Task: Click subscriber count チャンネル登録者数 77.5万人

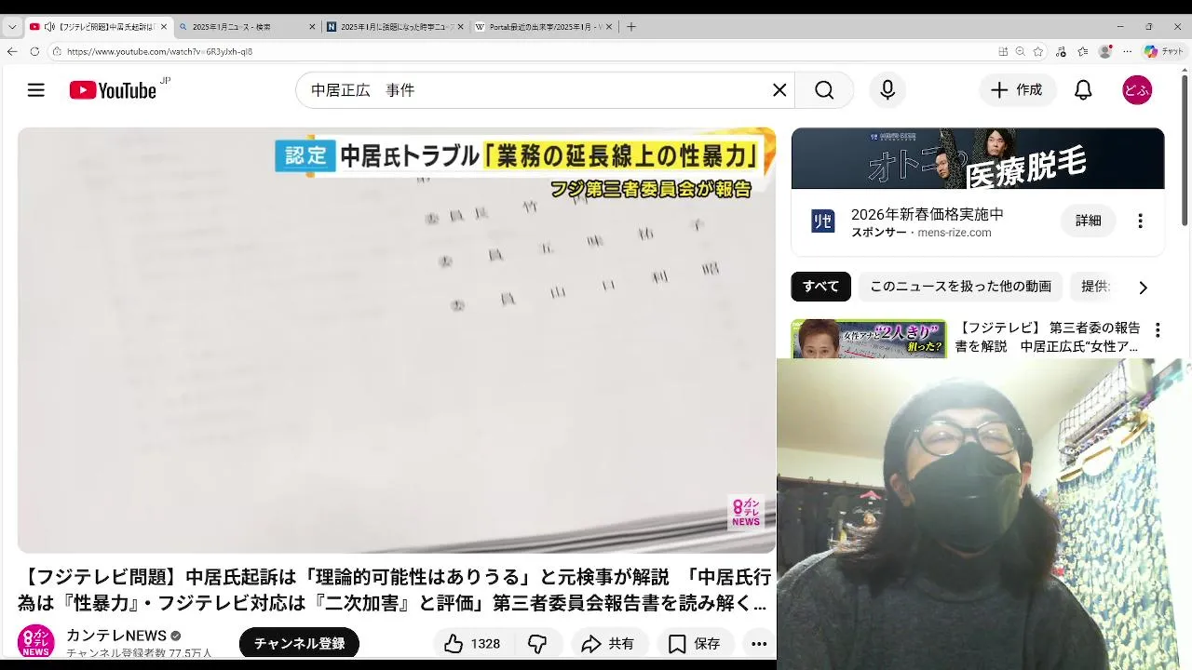Action: click(x=139, y=653)
